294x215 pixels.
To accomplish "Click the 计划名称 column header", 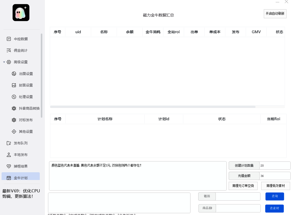I will 105,119.
